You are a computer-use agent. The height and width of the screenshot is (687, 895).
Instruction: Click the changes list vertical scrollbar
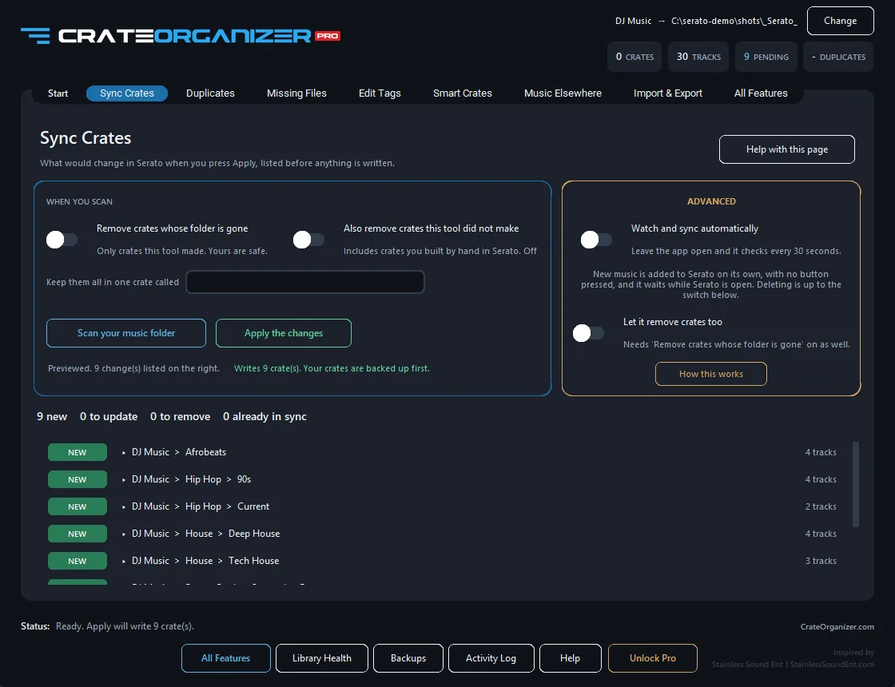(856, 484)
